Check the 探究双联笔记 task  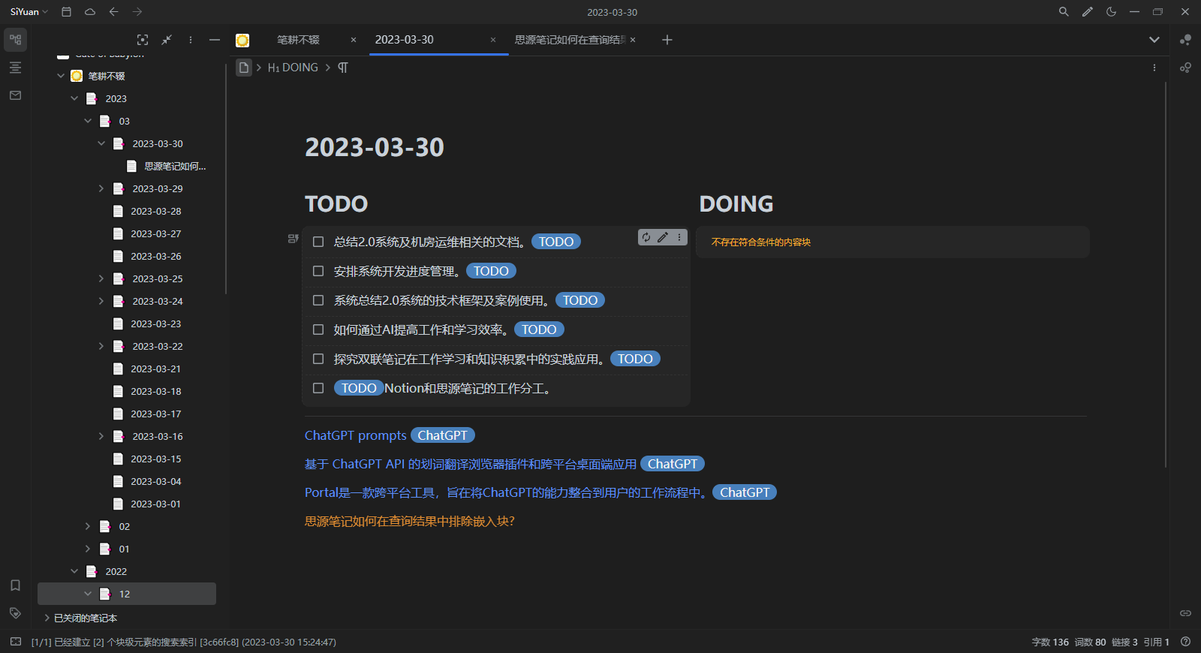(318, 359)
